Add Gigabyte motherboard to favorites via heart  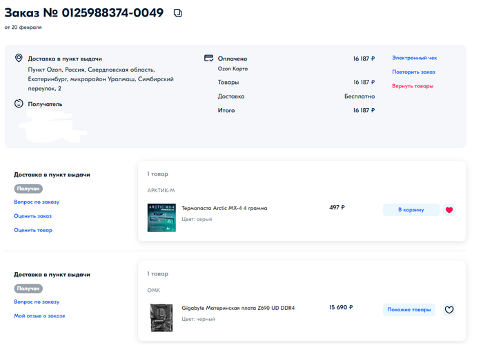(449, 310)
